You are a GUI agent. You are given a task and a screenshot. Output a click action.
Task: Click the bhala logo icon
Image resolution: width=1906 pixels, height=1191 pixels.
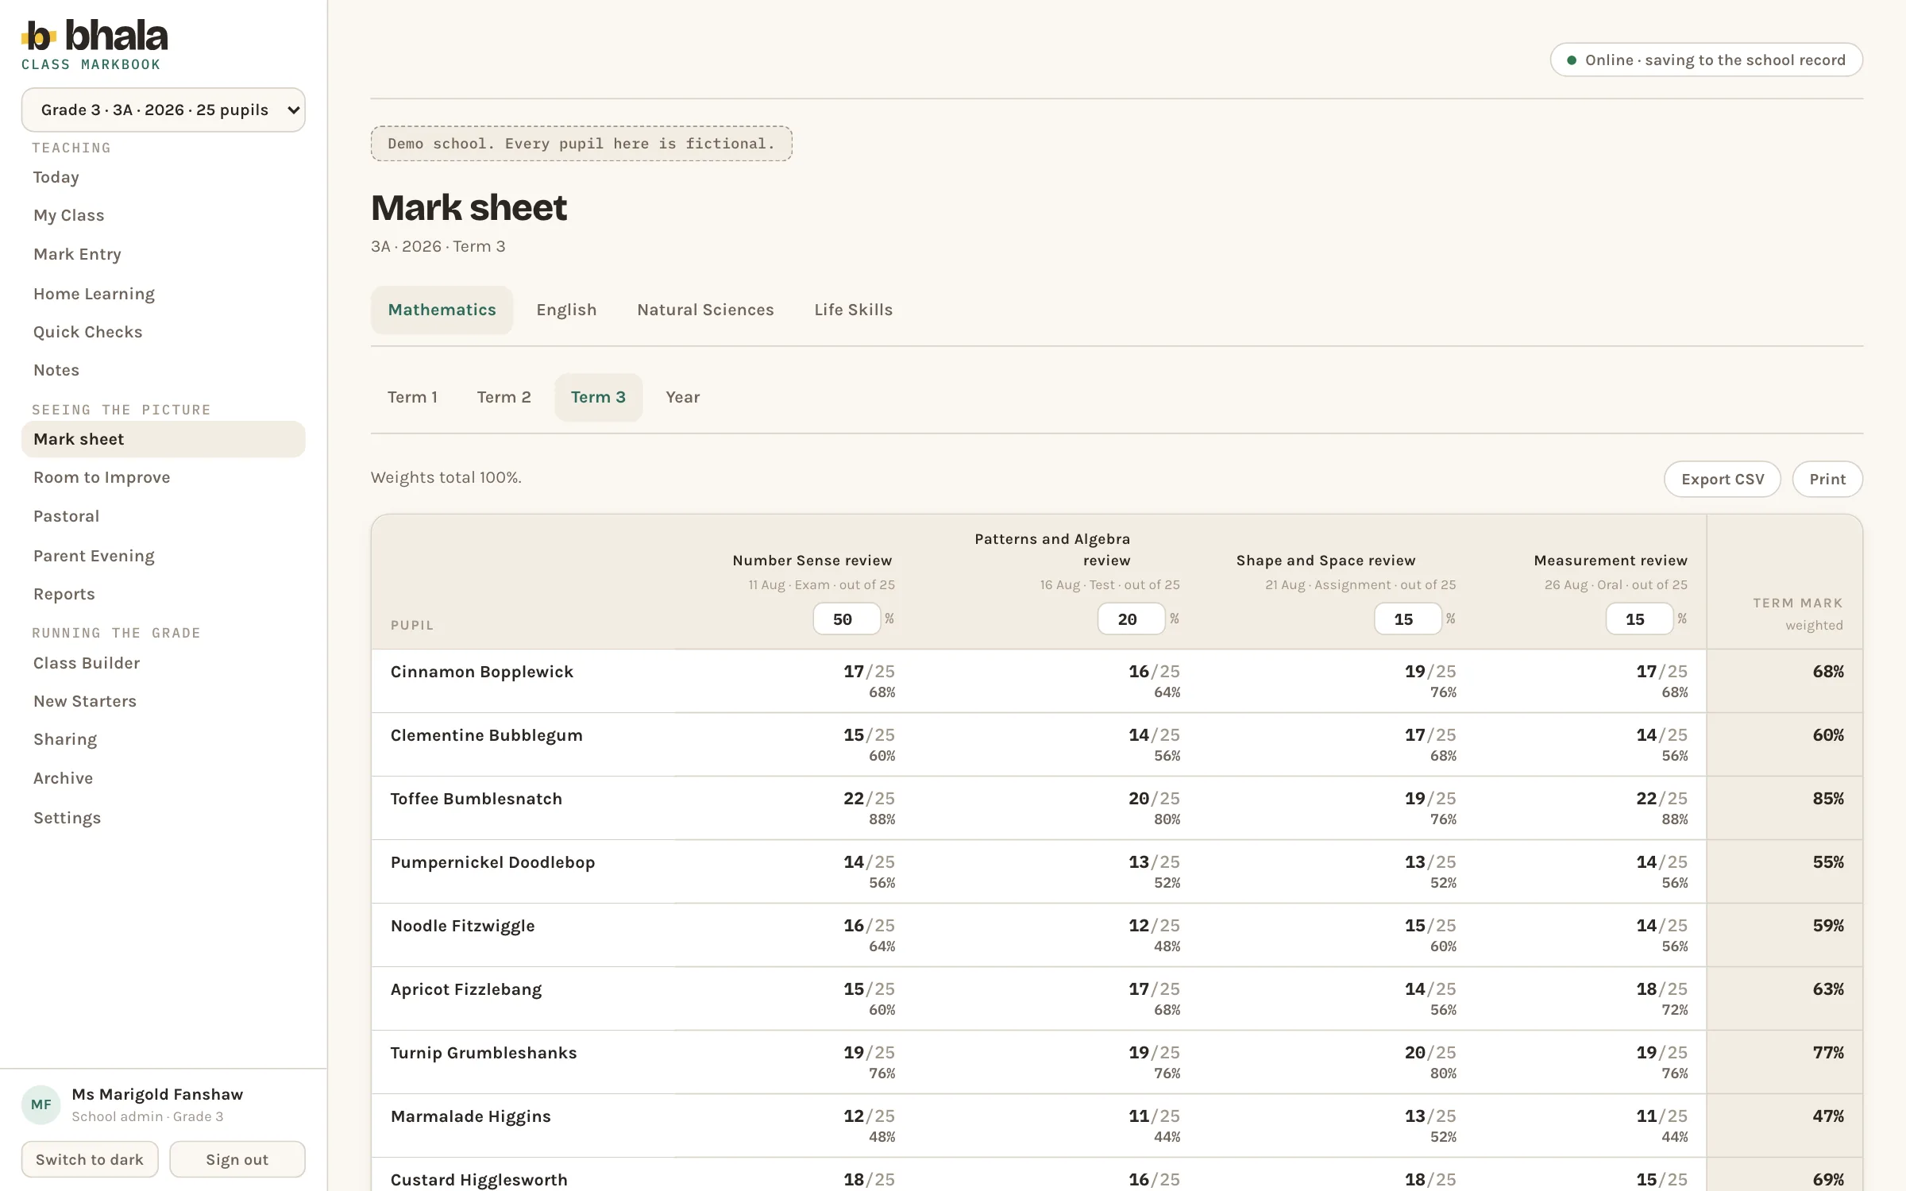[x=39, y=36]
